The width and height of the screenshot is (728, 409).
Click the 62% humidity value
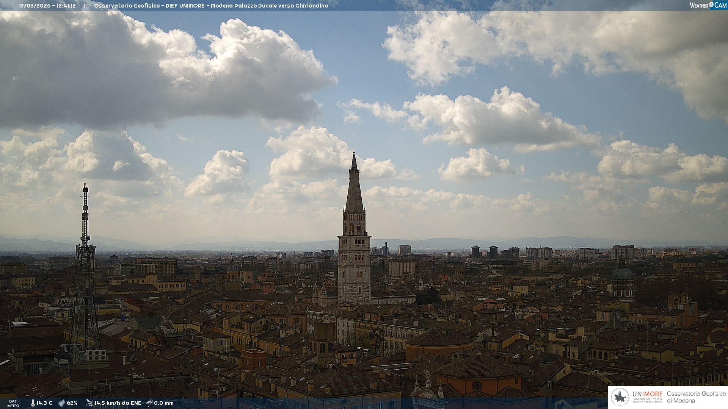72,403
